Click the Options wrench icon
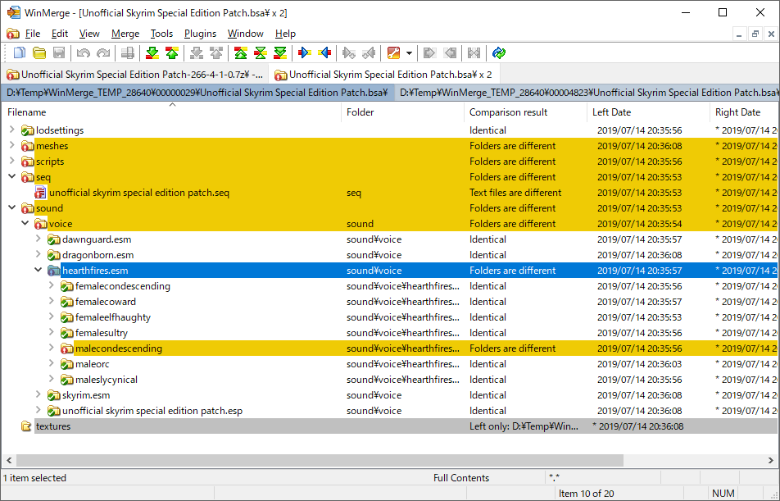Screen dimensions: 780x501 point(393,53)
